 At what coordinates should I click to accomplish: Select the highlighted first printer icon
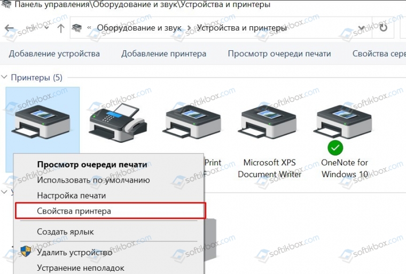tap(41, 121)
